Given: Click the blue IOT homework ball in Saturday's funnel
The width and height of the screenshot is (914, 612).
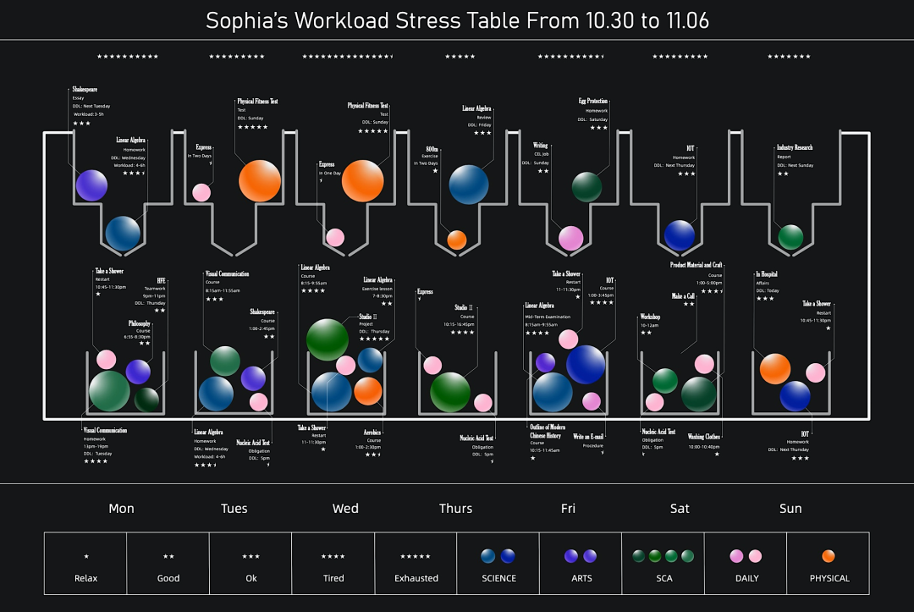Looking at the screenshot, I should (680, 235).
